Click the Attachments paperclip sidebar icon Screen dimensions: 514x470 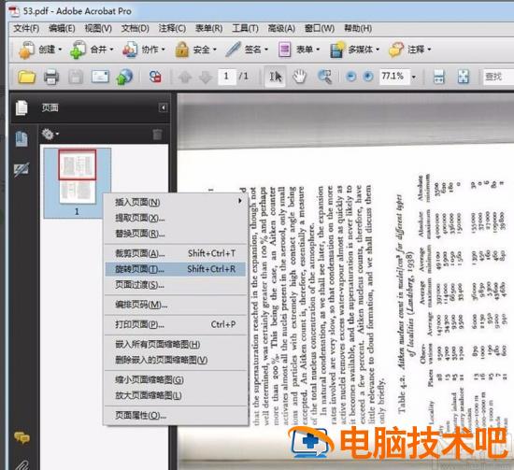(x=22, y=465)
